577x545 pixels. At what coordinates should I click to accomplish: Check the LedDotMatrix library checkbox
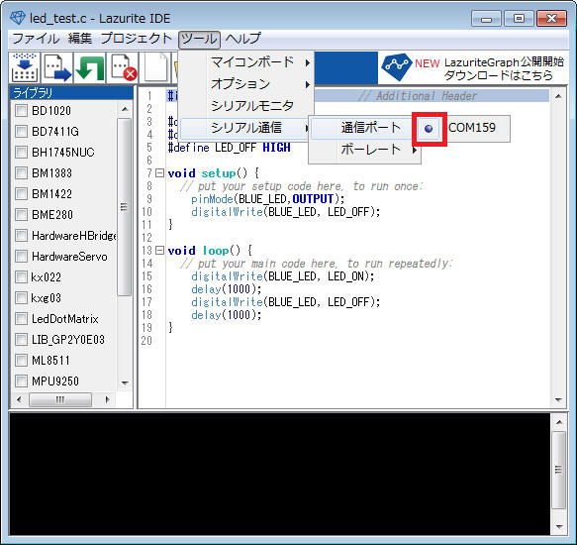22,318
